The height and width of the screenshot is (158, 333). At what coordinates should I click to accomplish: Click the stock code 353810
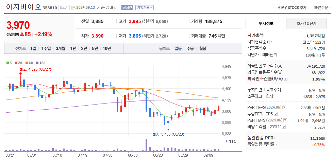pos(50,8)
